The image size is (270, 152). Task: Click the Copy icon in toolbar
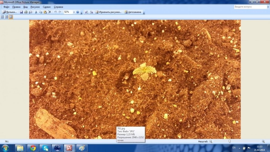(x=41, y=12)
